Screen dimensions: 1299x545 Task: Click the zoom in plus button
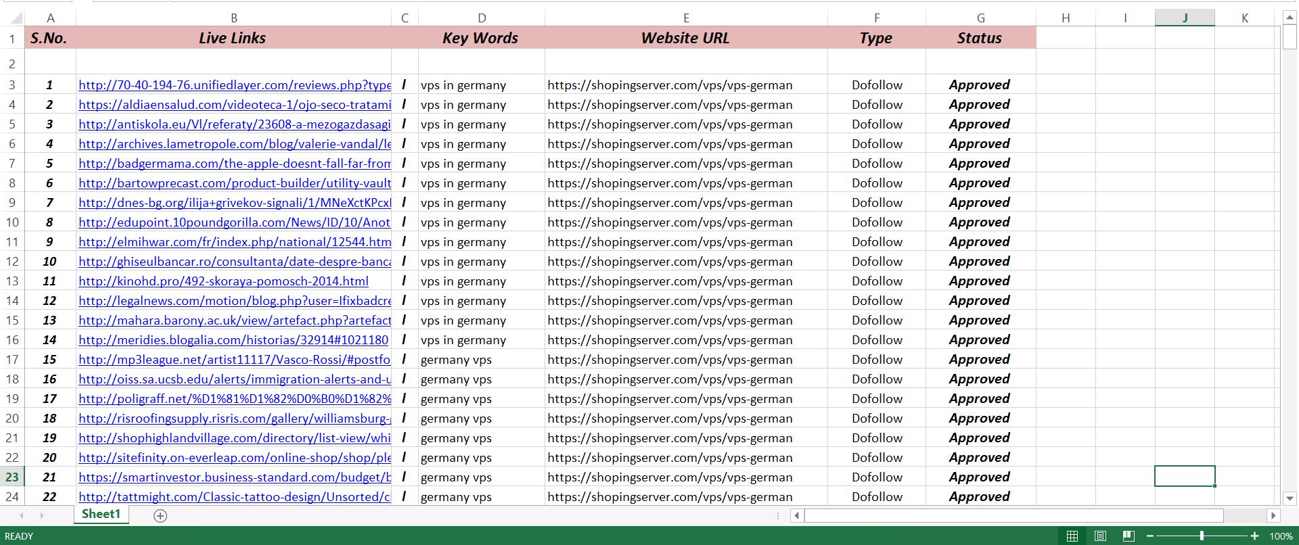pyautogui.click(x=1254, y=536)
